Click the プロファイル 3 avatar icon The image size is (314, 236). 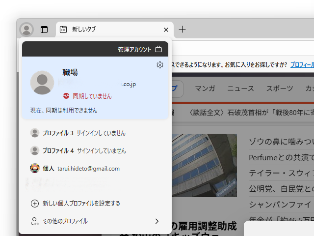35,133
